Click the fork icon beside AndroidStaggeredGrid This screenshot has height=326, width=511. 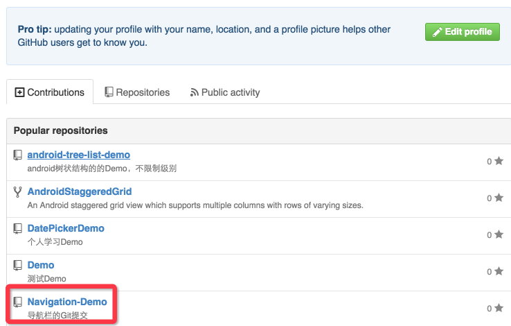[18, 191]
